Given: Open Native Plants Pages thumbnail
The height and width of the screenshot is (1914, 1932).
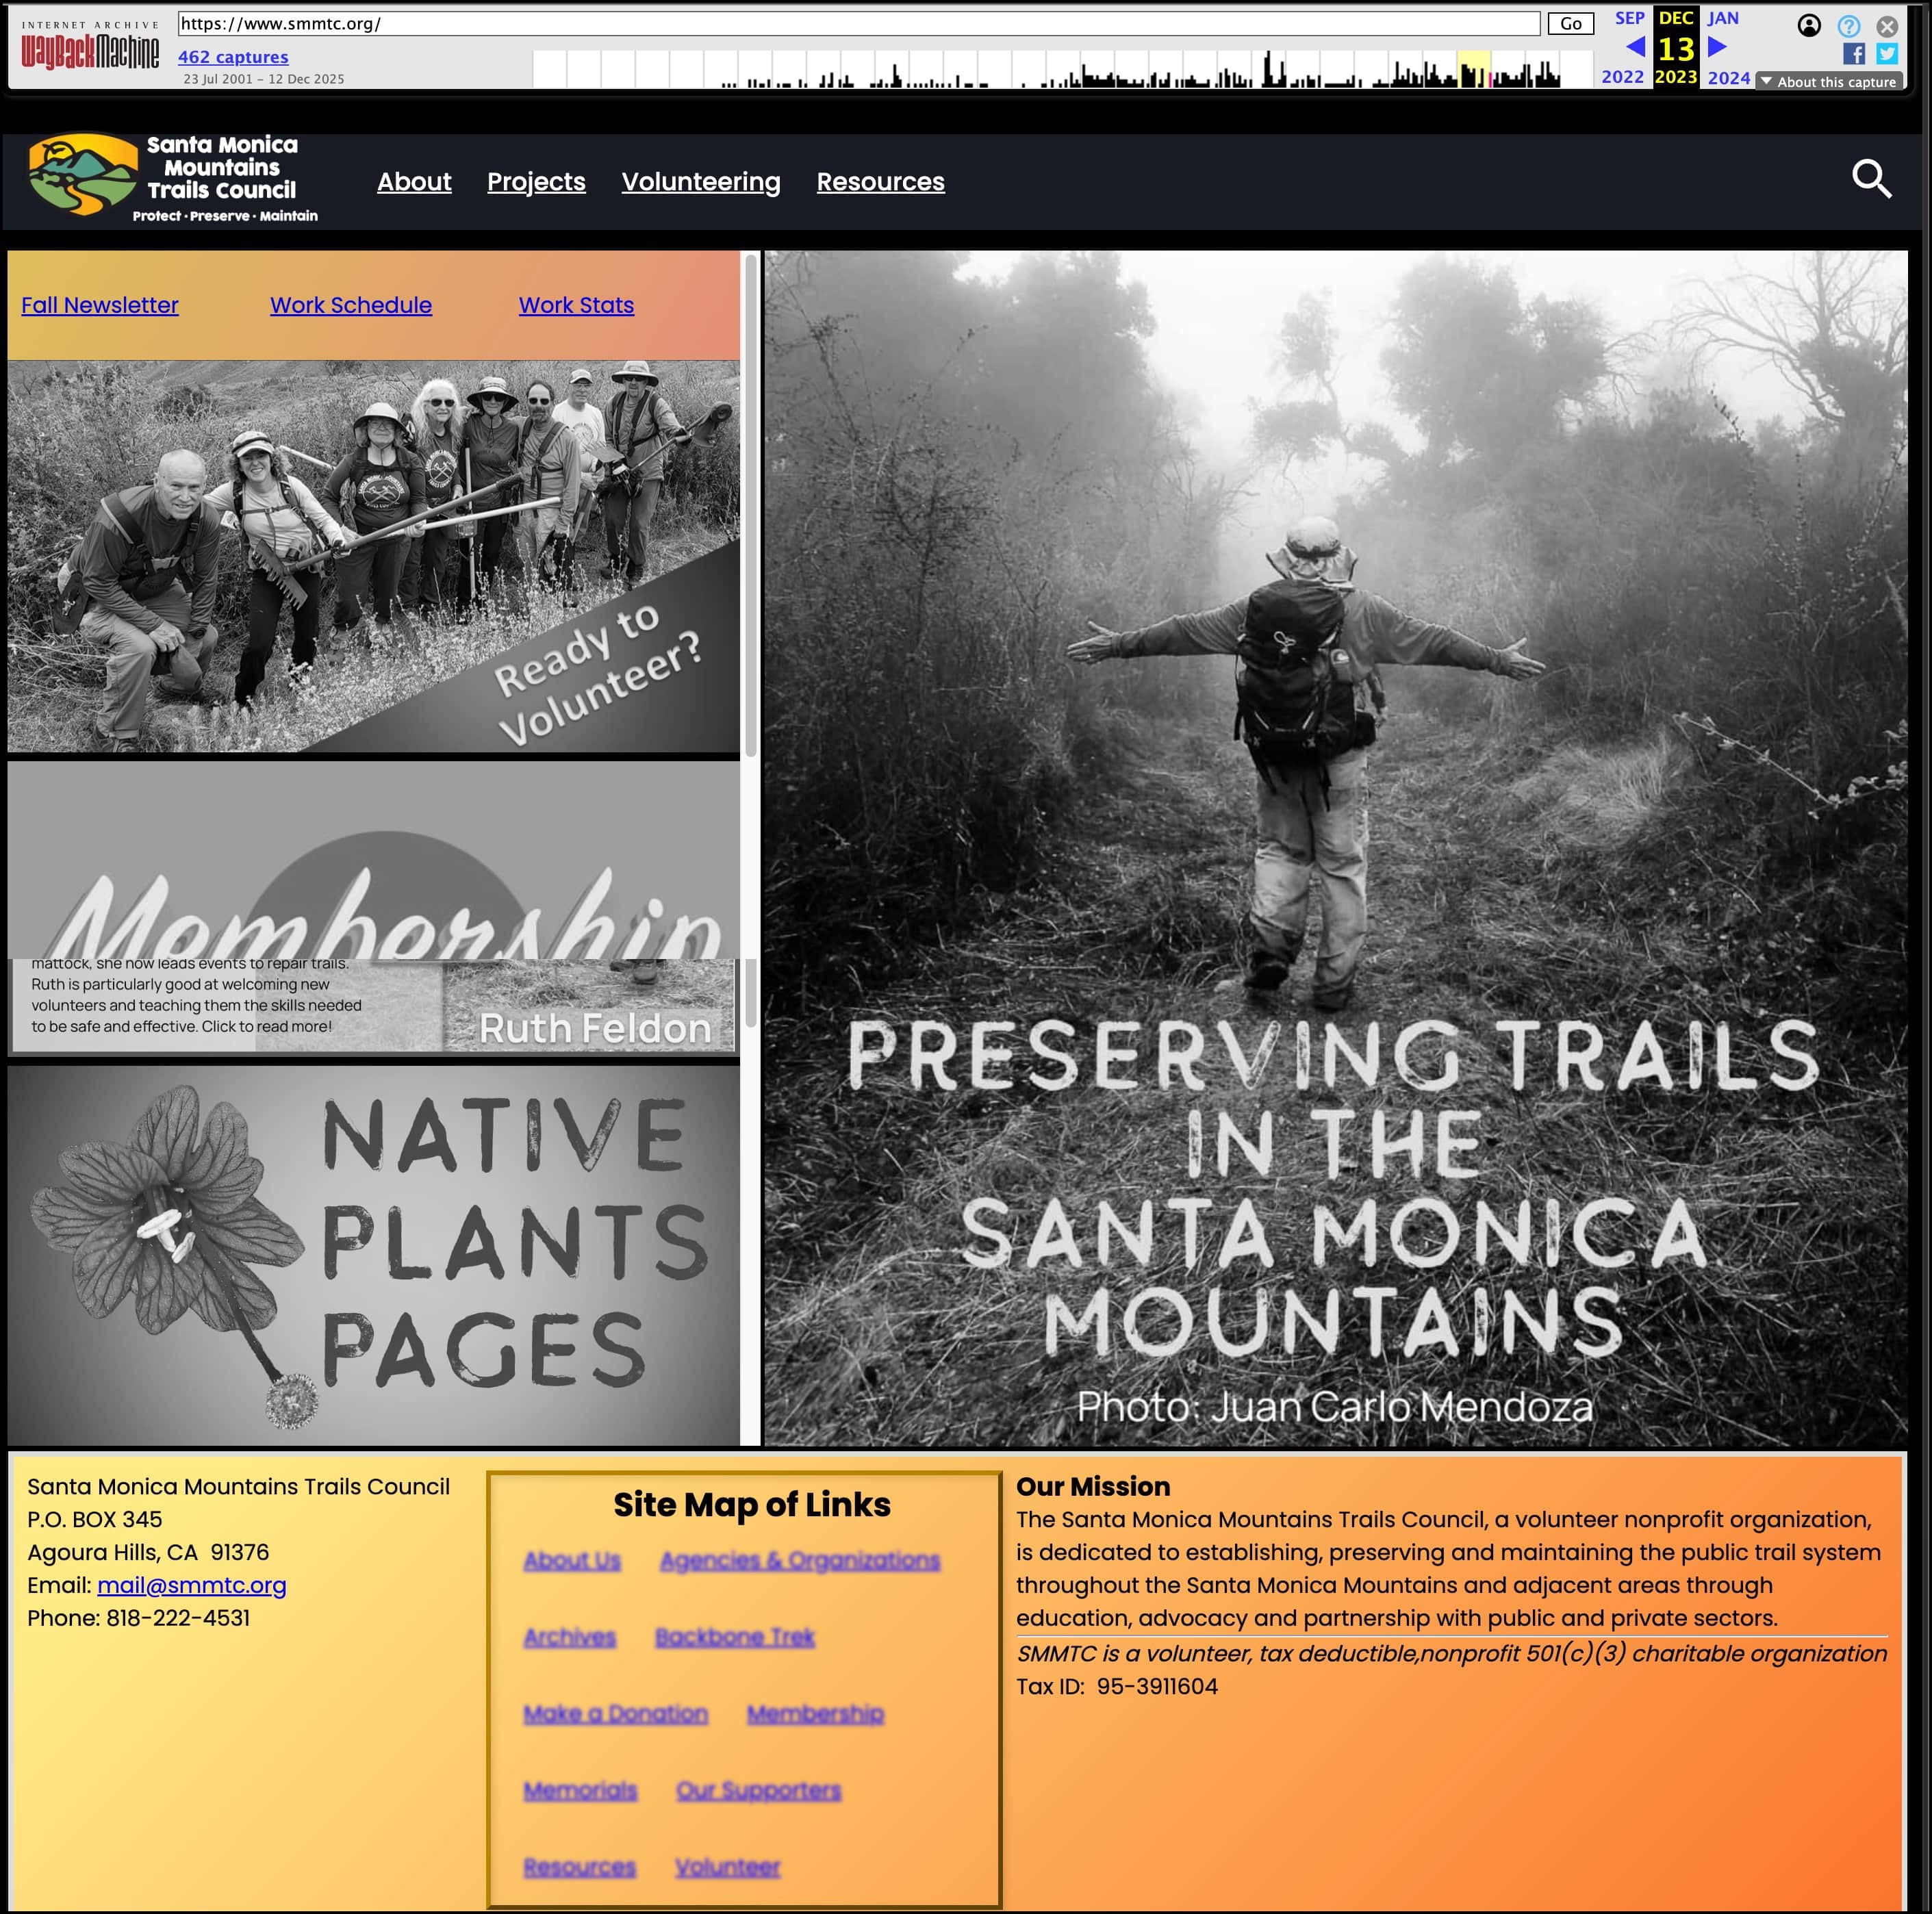Looking at the screenshot, I should tap(373, 1254).
